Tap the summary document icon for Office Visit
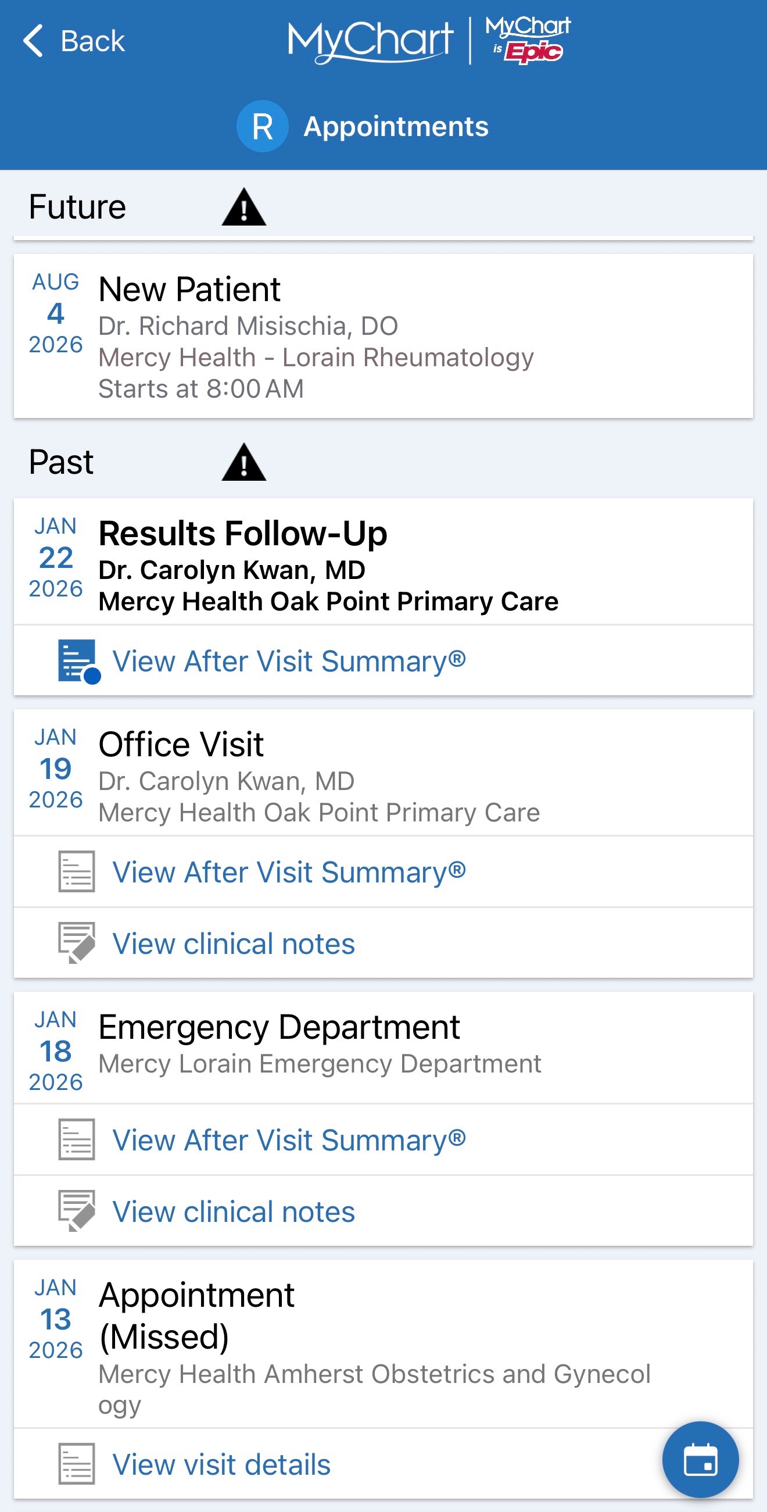 76,871
